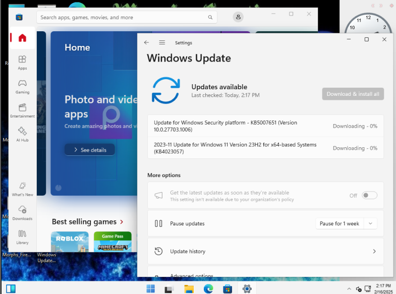Open Morphs_Fire desktop icon
The image size is (396, 294).
[x=17, y=255]
